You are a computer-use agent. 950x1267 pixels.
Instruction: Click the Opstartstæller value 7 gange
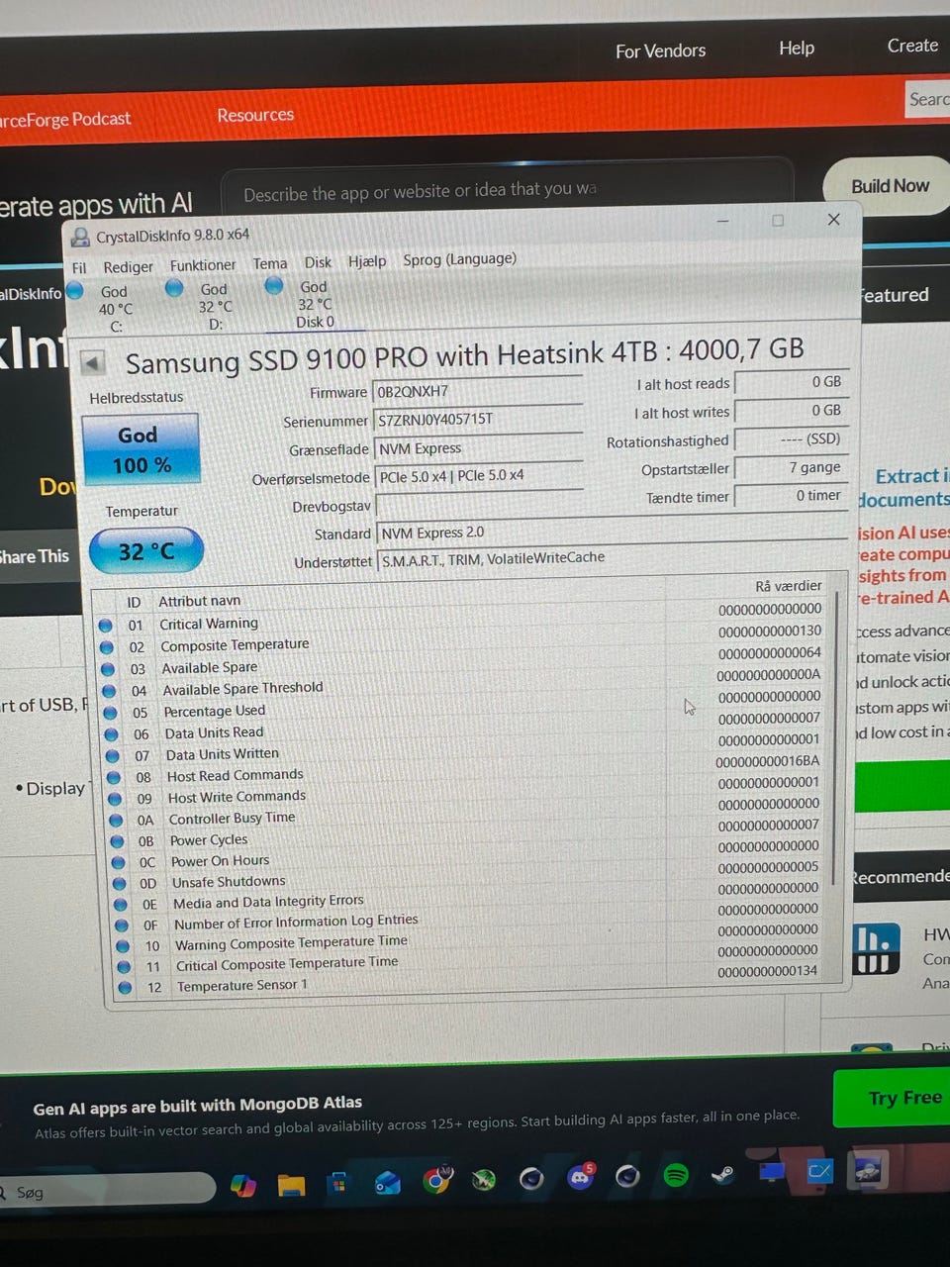click(791, 468)
